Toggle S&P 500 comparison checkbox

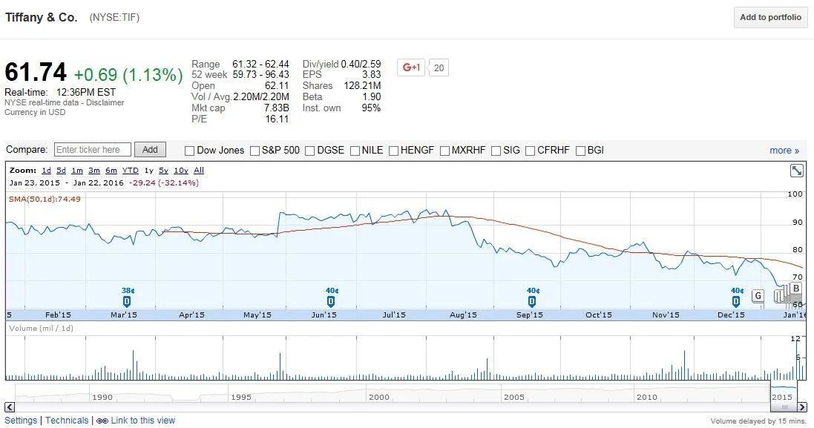click(255, 151)
